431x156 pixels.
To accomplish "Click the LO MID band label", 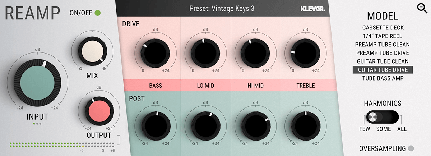I will pyautogui.click(x=205, y=86).
